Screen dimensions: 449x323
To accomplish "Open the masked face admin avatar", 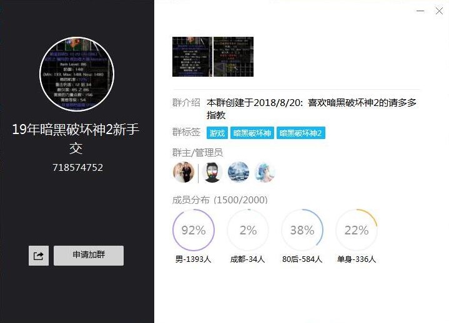I will [212, 172].
